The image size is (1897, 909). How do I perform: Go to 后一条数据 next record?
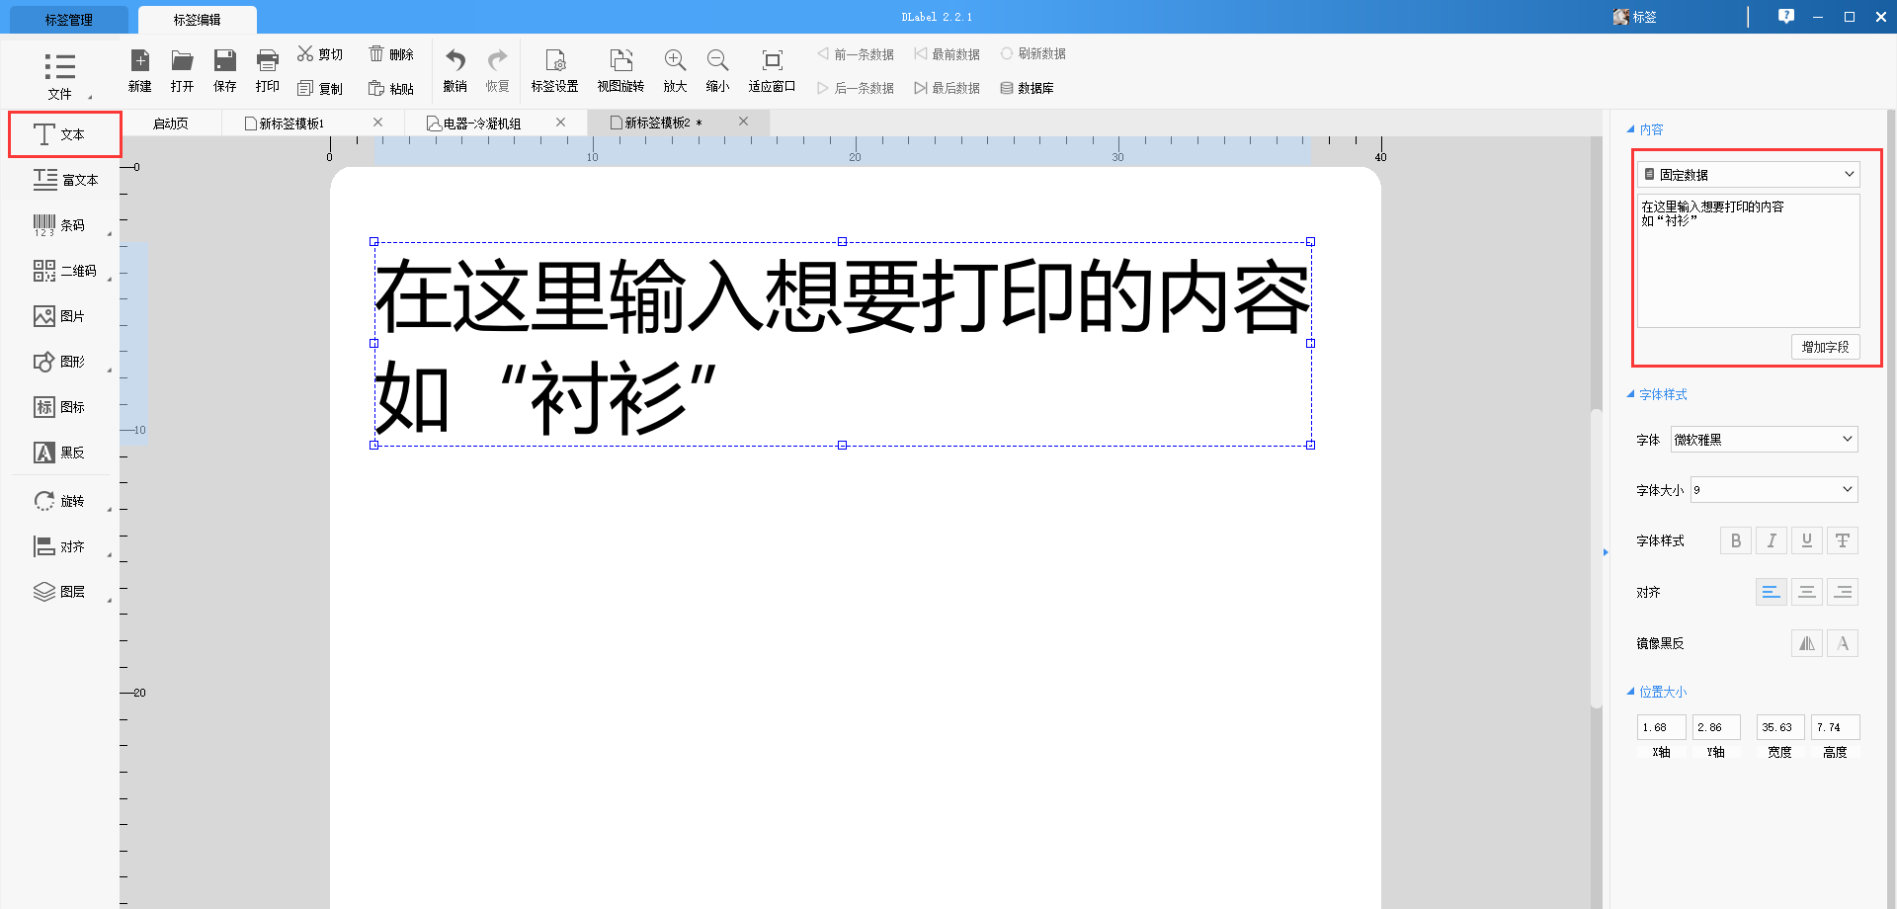pyautogui.click(x=856, y=88)
